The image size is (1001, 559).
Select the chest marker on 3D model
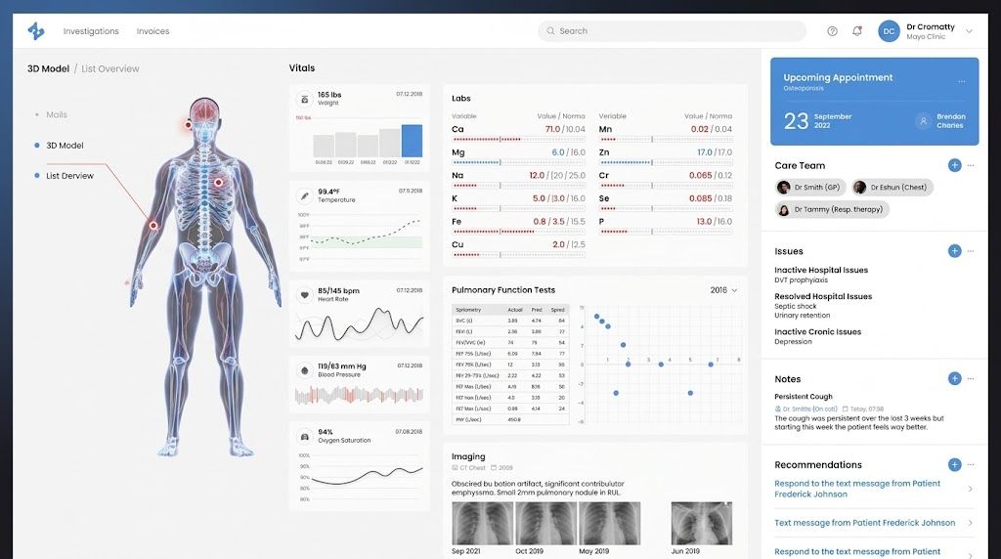(x=218, y=183)
